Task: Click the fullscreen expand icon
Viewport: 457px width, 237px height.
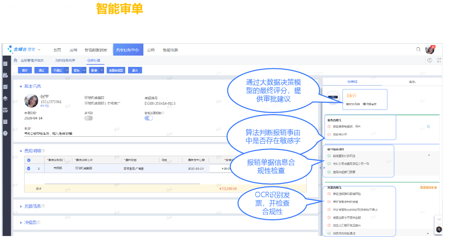Action: click(x=439, y=60)
